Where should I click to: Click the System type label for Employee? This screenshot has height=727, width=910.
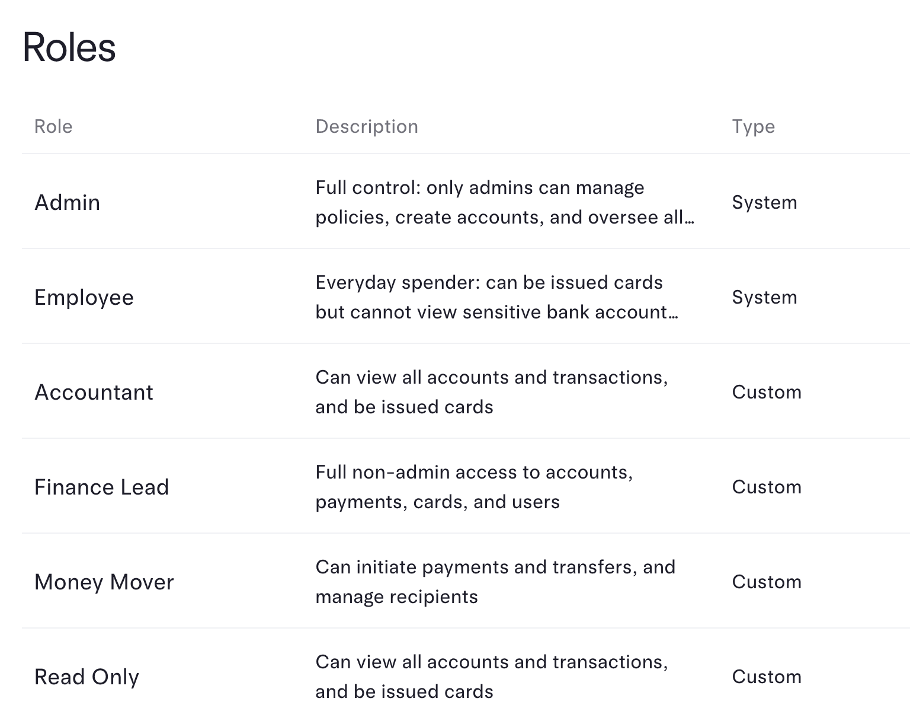pyautogui.click(x=764, y=297)
